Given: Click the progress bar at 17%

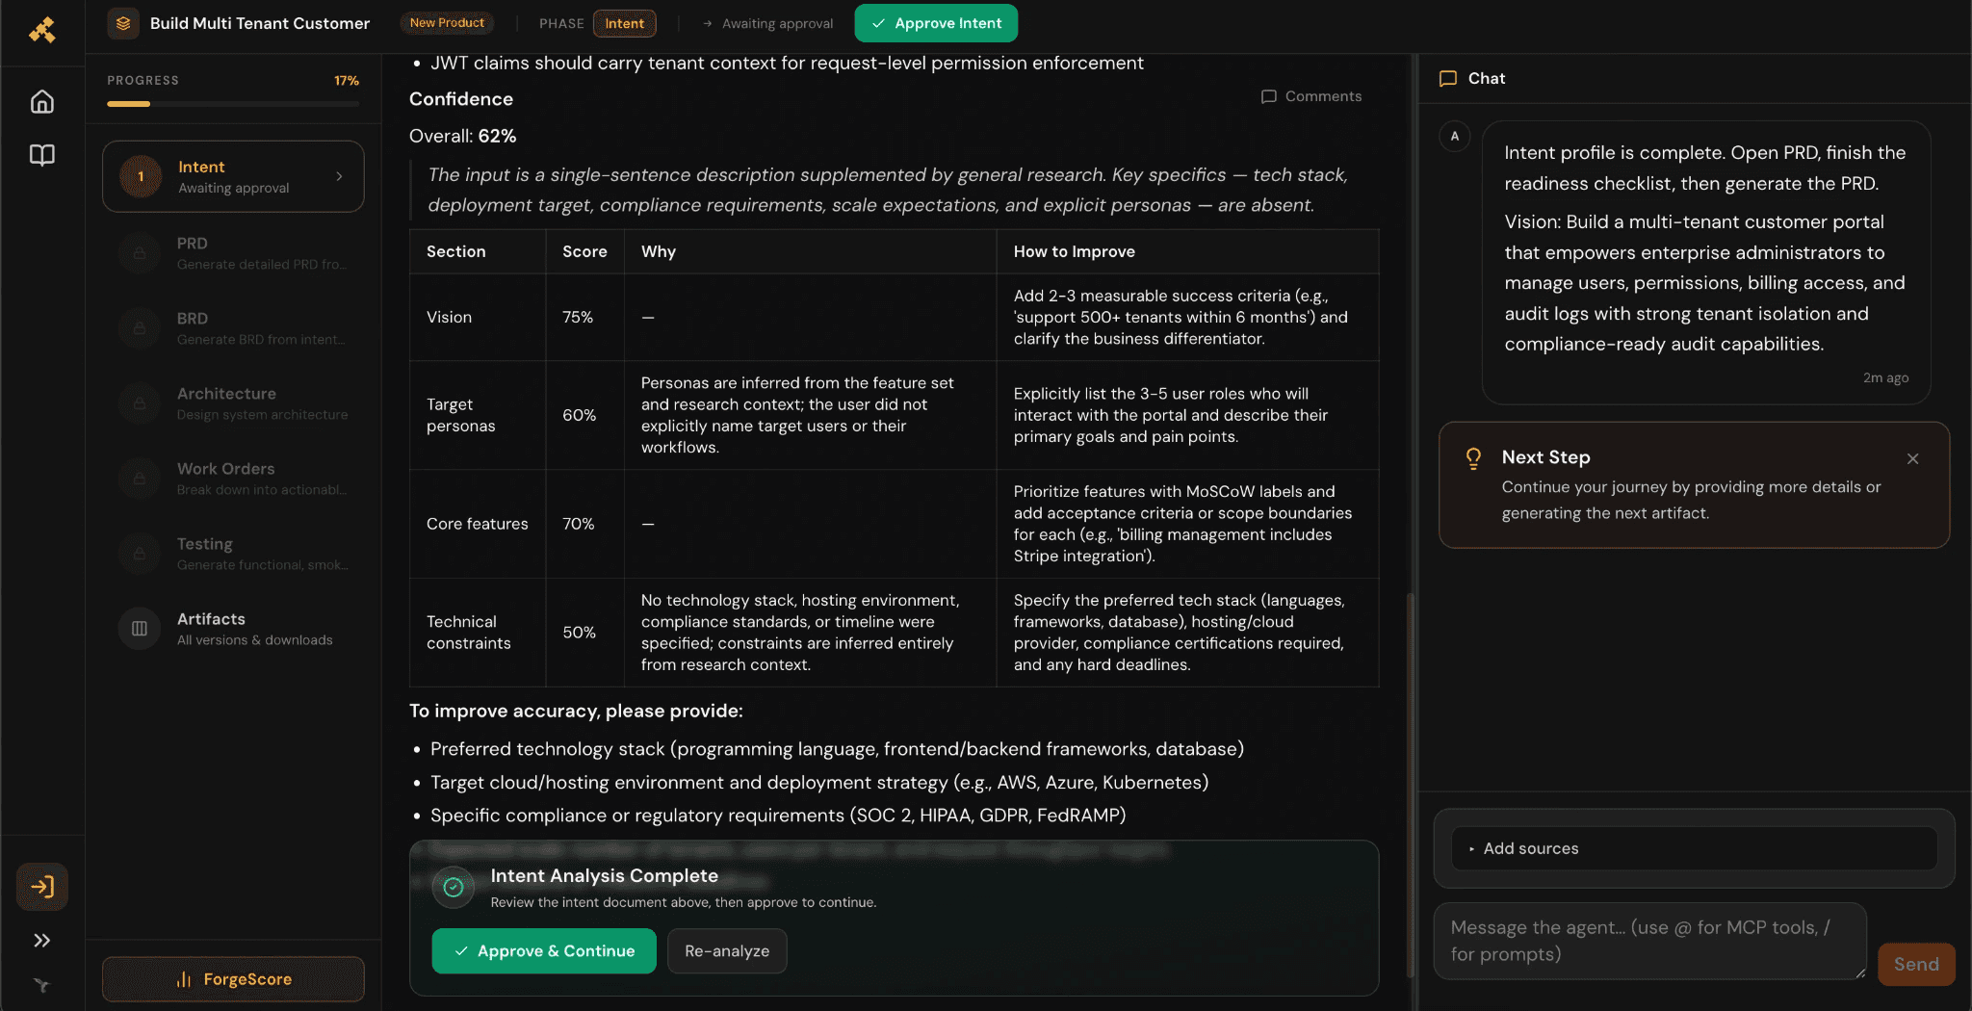Looking at the screenshot, I should point(233,104).
